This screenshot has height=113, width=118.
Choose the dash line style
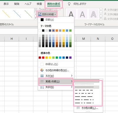coord(87,90)
